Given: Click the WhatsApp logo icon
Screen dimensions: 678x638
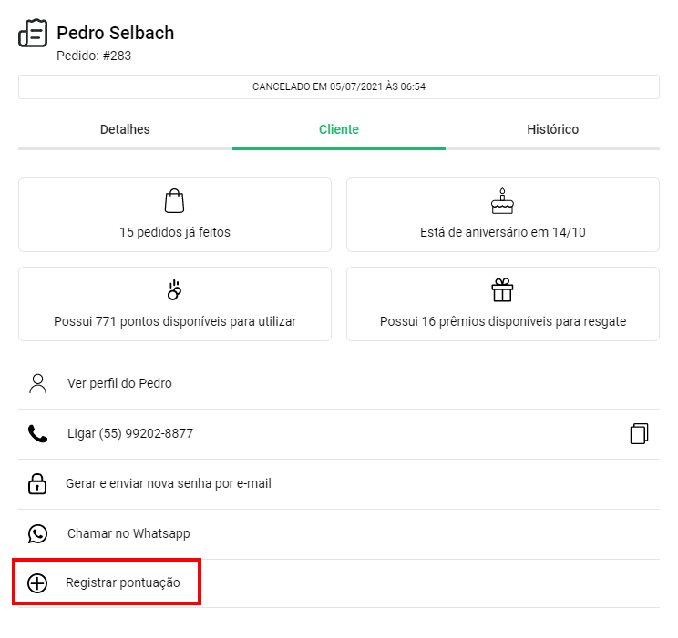Looking at the screenshot, I should tap(37, 534).
